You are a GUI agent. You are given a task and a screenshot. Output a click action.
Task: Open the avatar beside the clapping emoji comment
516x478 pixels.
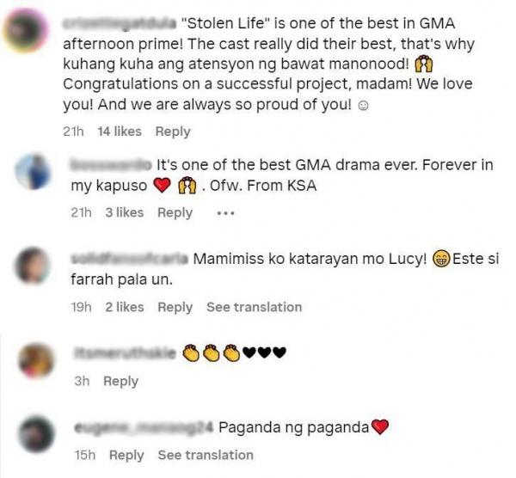[x=36, y=360]
